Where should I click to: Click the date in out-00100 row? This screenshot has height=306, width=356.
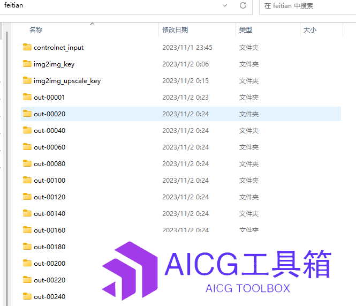coord(185,180)
